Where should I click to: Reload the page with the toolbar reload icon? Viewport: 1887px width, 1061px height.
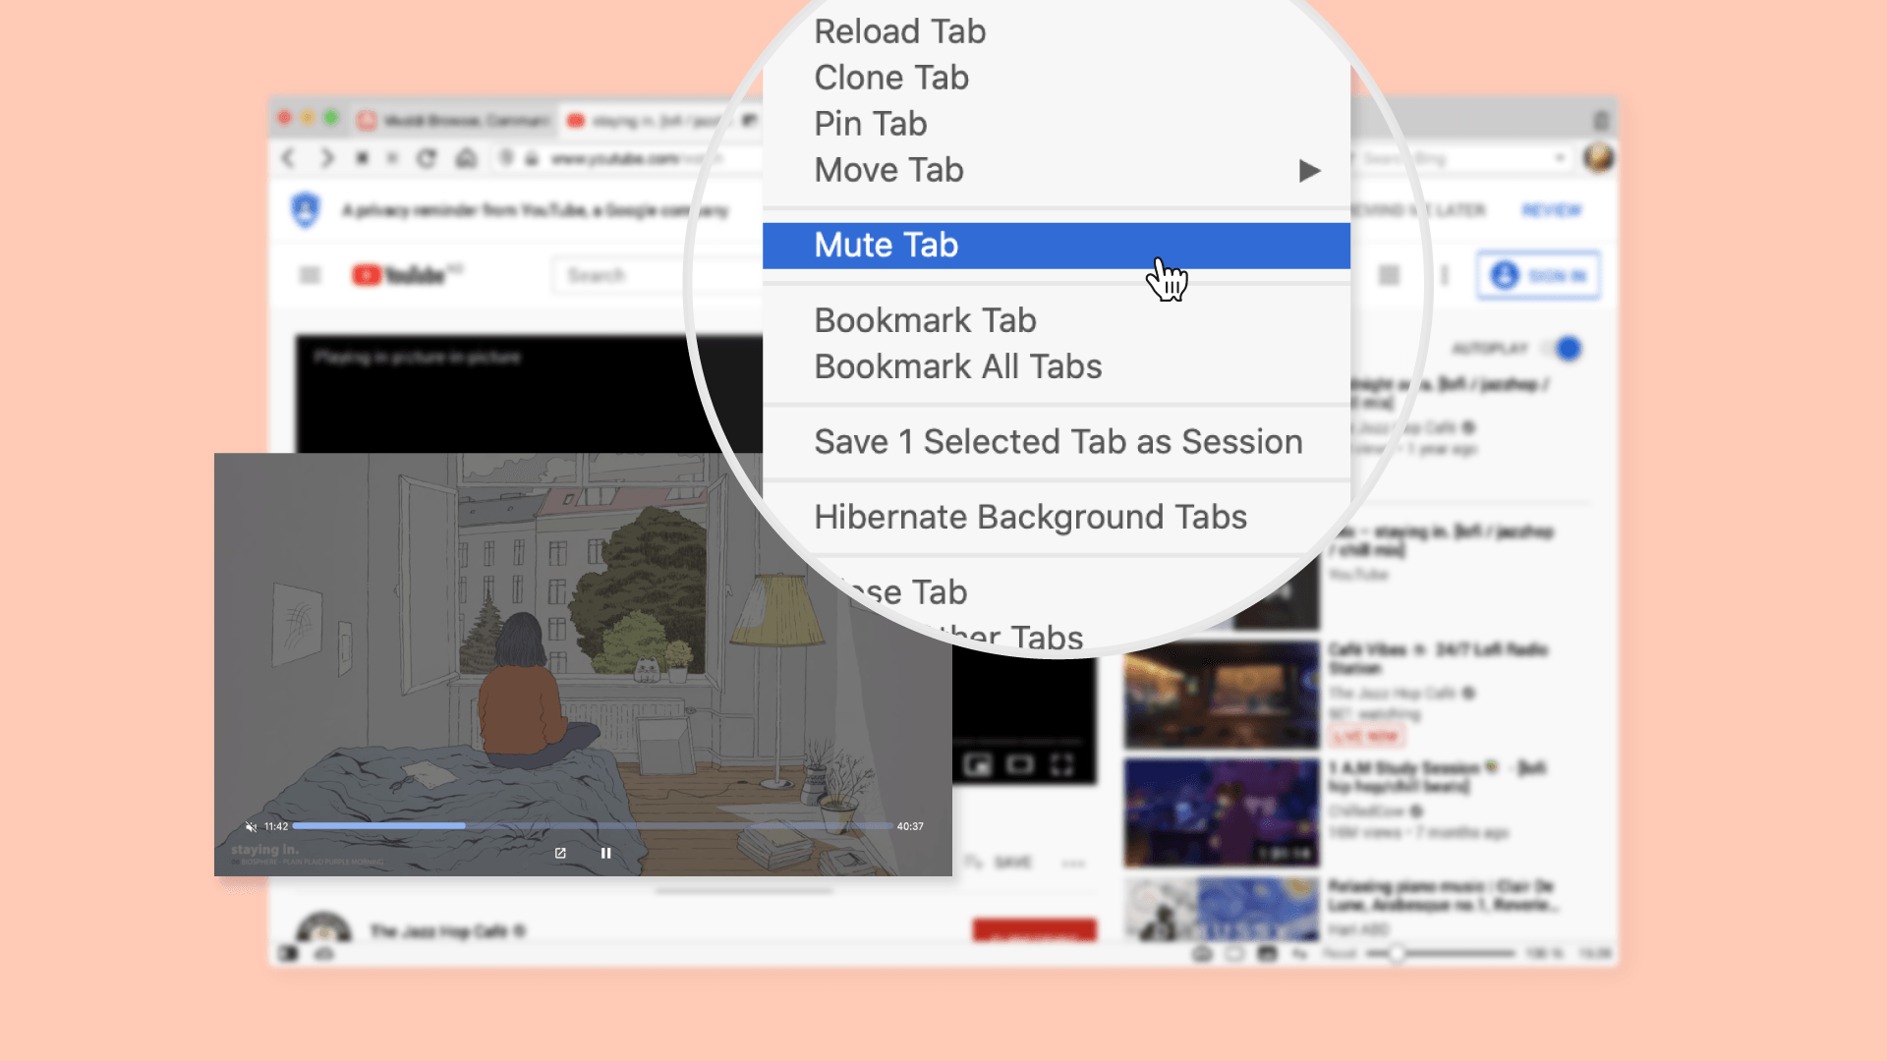427,158
